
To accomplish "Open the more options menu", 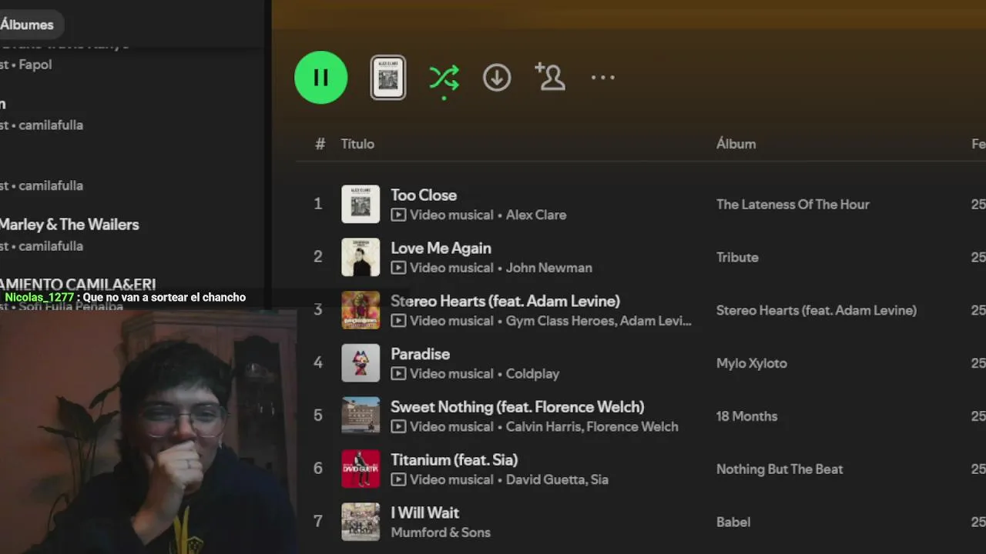I will pyautogui.click(x=603, y=78).
